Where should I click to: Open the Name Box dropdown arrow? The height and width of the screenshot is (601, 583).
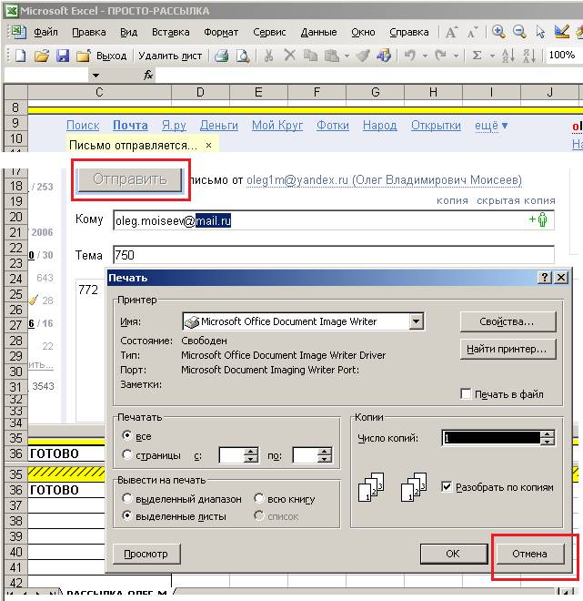[x=95, y=76]
